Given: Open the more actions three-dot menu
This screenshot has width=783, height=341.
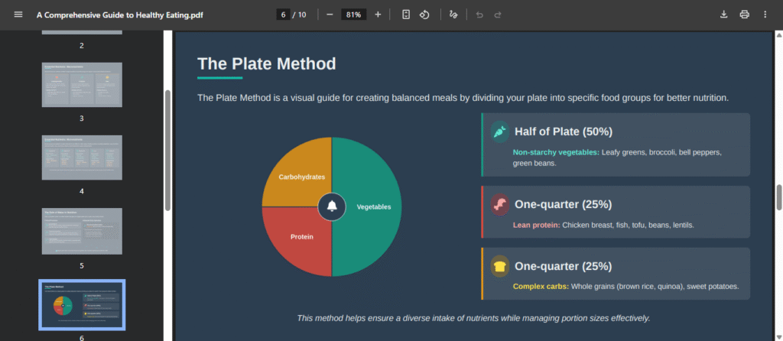Looking at the screenshot, I should click(765, 15).
